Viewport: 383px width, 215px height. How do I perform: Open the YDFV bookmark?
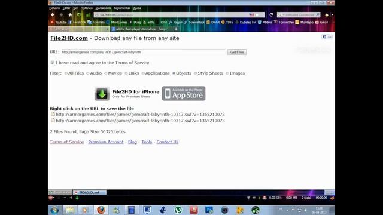pos(227,23)
